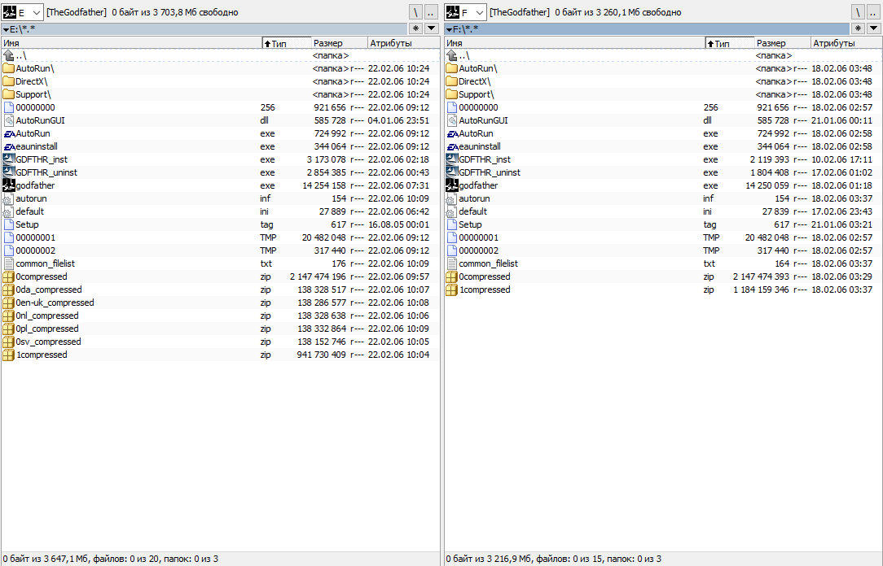Image resolution: width=883 pixels, height=566 pixels.
Task: Open the F drive selection dropdown
Action: [478, 12]
